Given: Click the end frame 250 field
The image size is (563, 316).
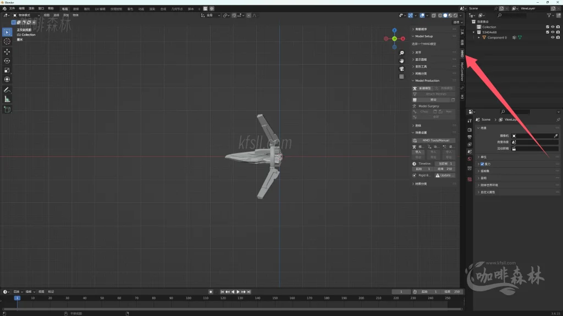Looking at the screenshot, I should tap(444, 169).
